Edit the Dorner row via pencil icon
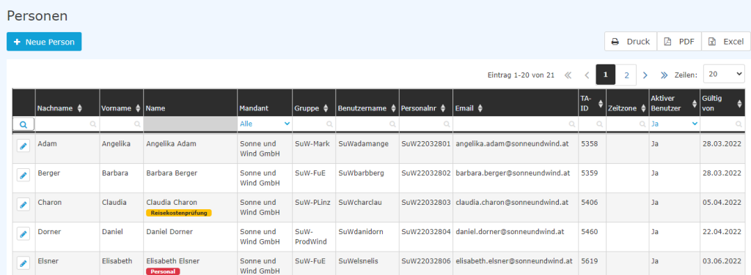The height and width of the screenshot is (275, 751). (23, 234)
